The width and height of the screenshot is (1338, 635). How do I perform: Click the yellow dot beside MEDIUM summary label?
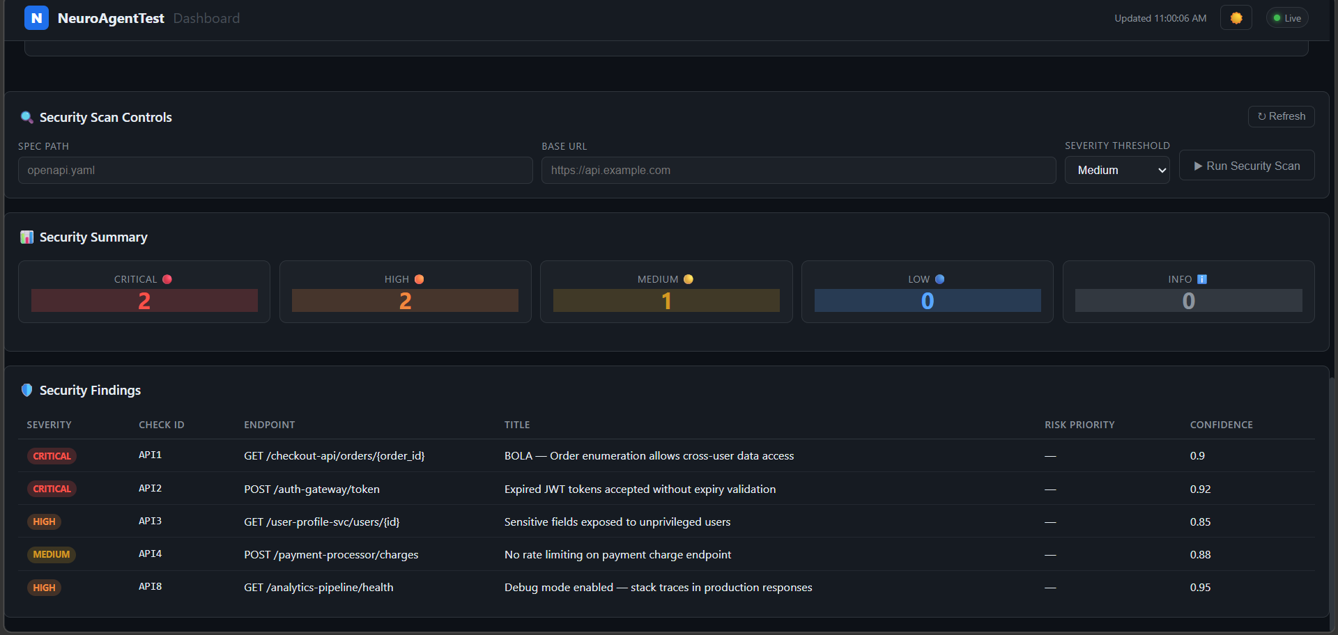pos(688,279)
